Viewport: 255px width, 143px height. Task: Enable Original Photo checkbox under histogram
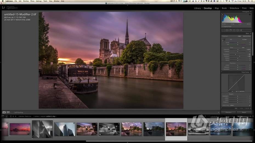(222, 27)
